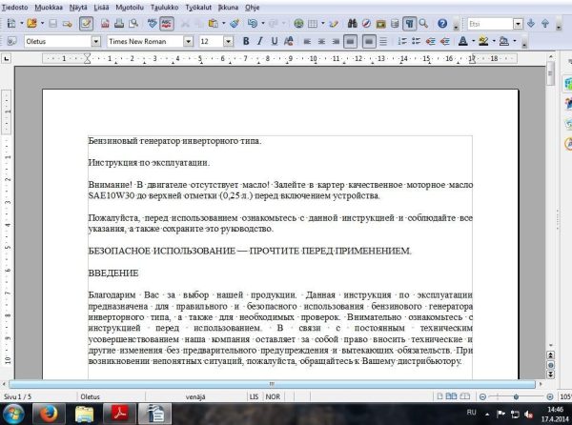
Task: Run the spelling and grammar check
Action: (x=153, y=24)
